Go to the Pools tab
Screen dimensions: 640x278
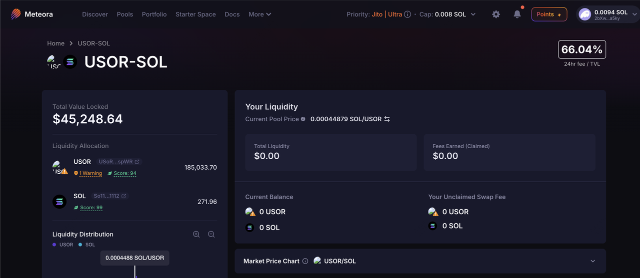click(125, 14)
